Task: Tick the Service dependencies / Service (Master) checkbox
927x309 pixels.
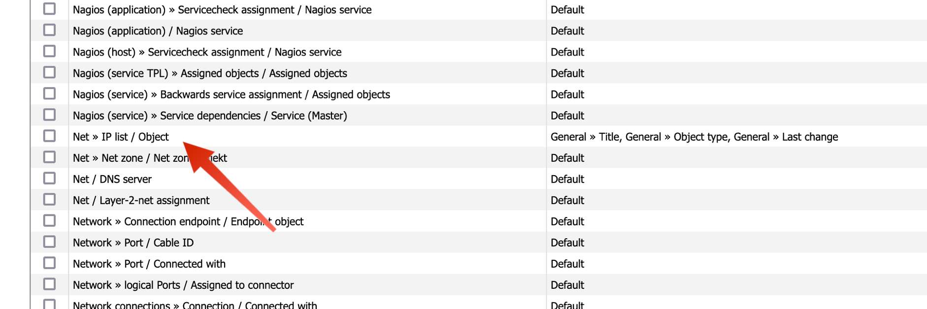Action: [49, 115]
